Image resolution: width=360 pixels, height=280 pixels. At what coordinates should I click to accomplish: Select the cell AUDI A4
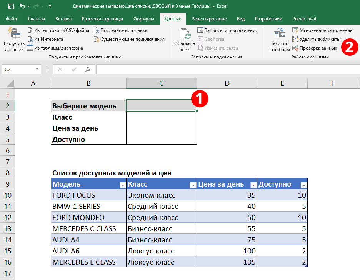pos(88,240)
